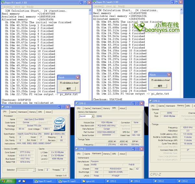Click the CPU-Z title icon in the SPD window

coord(77,103)
